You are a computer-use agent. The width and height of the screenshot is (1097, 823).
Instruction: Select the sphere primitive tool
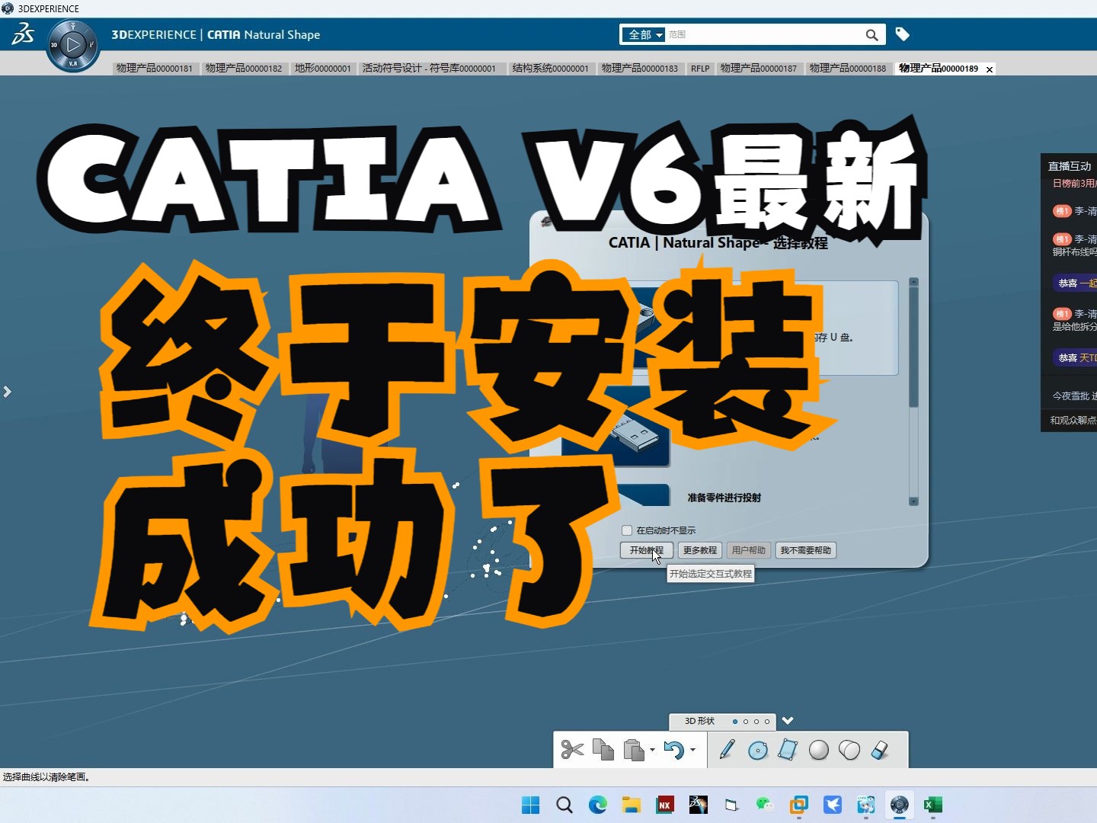819,750
